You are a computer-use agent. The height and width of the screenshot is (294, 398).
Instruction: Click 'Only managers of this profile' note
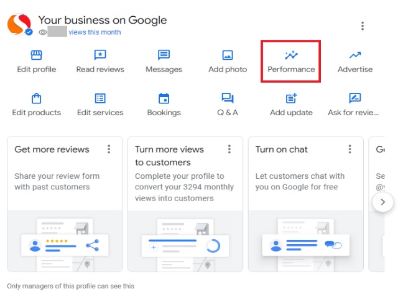[70, 286]
